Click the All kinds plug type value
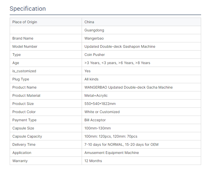 click(91, 79)
